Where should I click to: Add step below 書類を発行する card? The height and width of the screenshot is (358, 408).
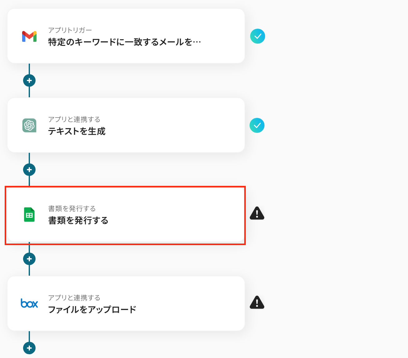pos(29,259)
